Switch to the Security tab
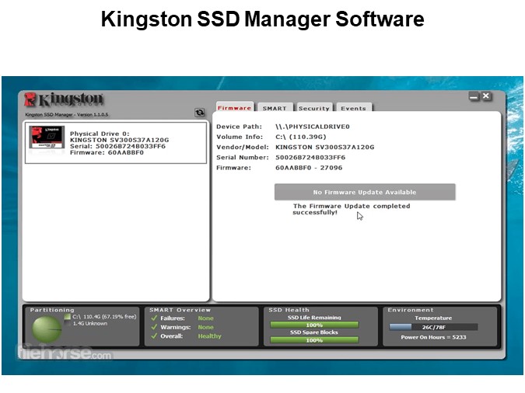This screenshot has width=525, height=393. tap(314, 108)
